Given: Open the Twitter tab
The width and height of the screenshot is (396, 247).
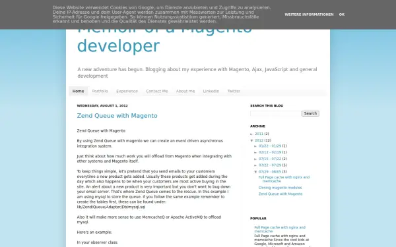Looking at the screenshot, I should (234, 92).
